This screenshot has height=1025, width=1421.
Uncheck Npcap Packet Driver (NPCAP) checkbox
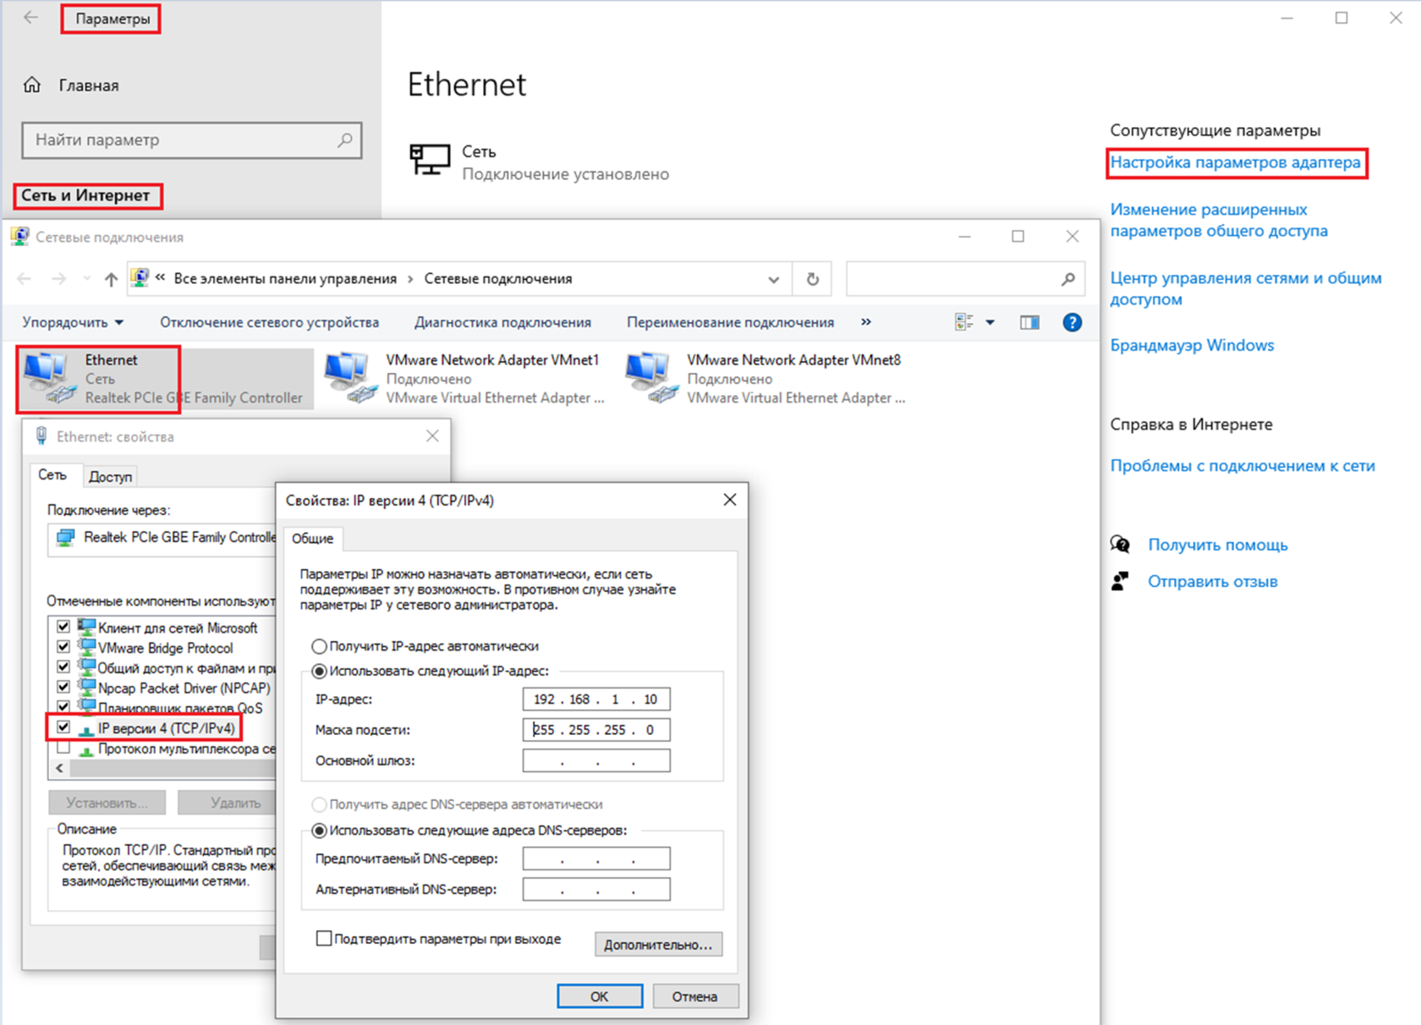(63, 687)
